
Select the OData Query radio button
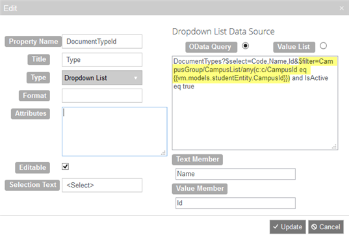[x=245, y=46]
